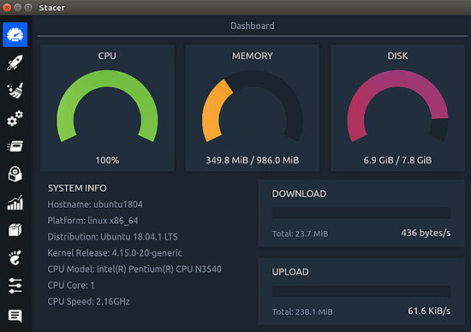
Task: Open Startup Apps rocket icon
Action: [15, 62]
